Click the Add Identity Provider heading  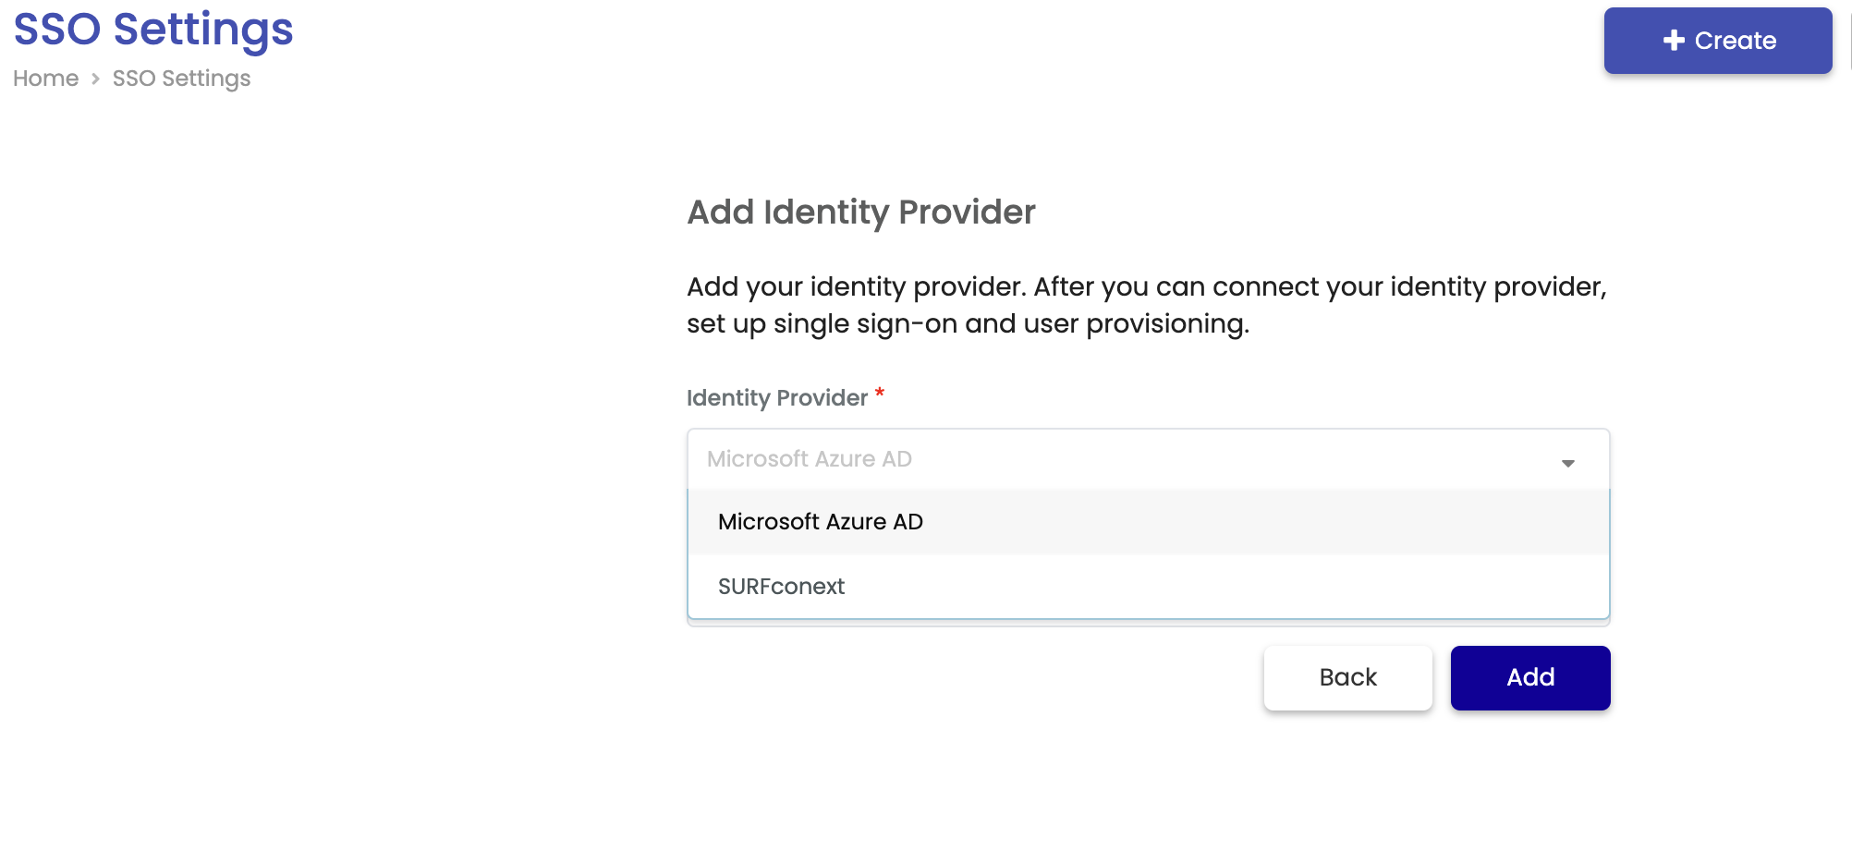(860, 212)
